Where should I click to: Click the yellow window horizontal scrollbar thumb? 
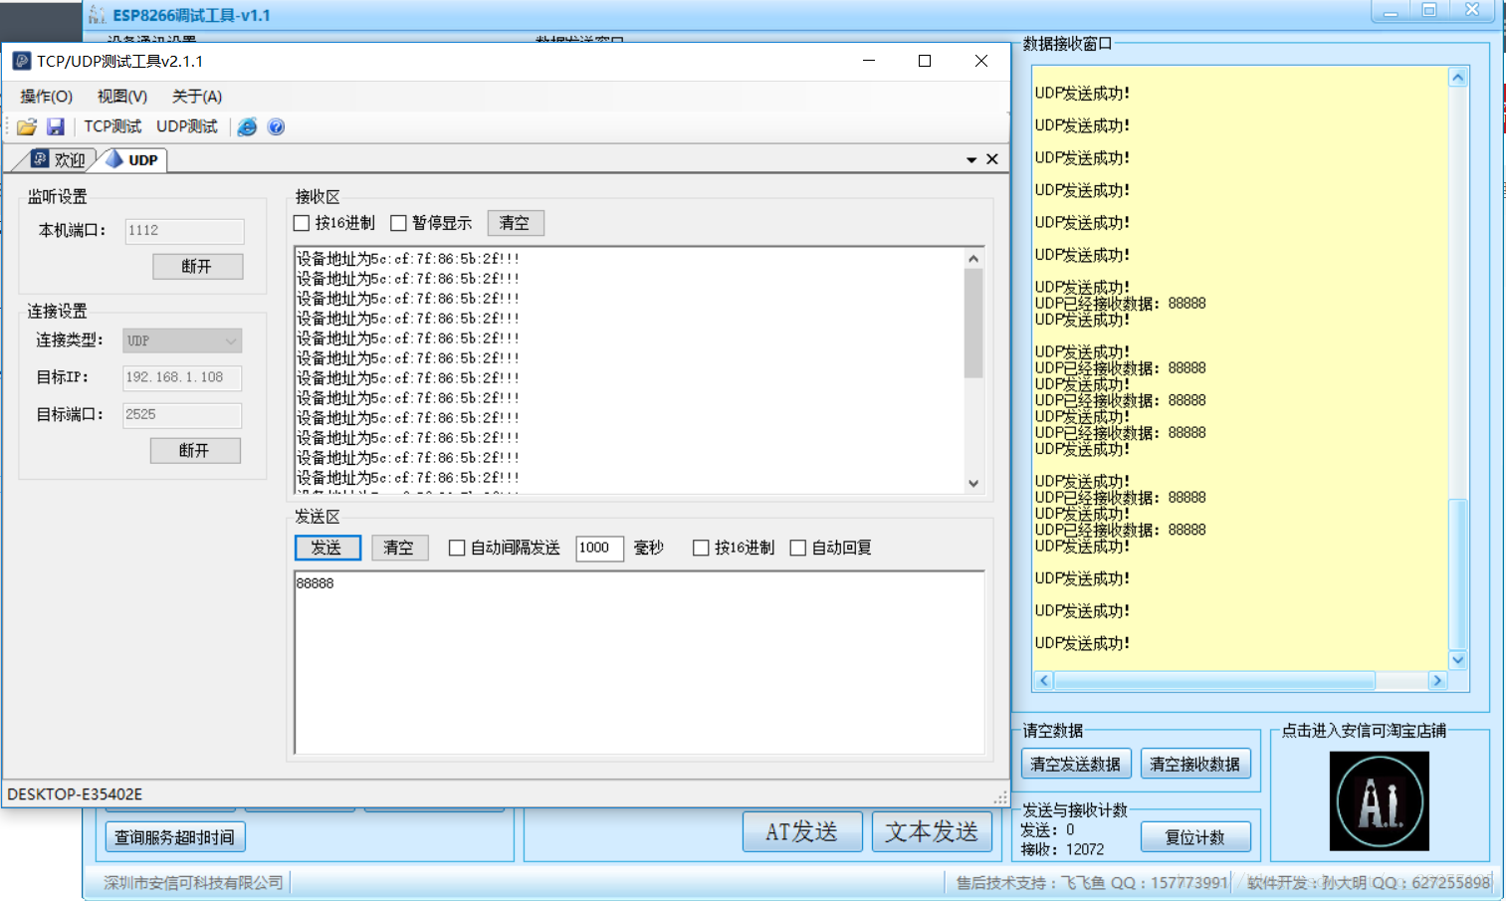click(1214, 681)
